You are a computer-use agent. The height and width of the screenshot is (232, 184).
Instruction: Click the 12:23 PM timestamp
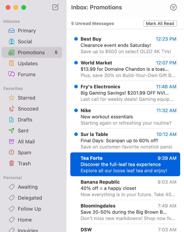pos(166,39)
